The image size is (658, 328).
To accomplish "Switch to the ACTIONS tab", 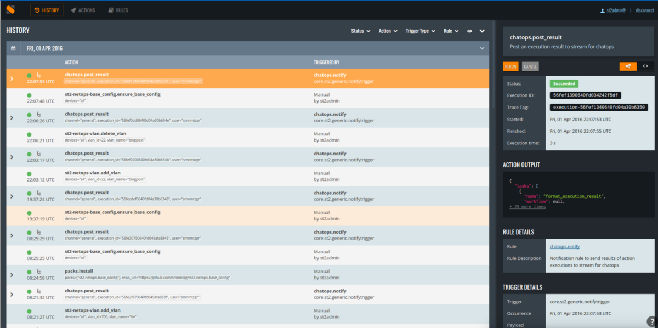I will 83,9.
